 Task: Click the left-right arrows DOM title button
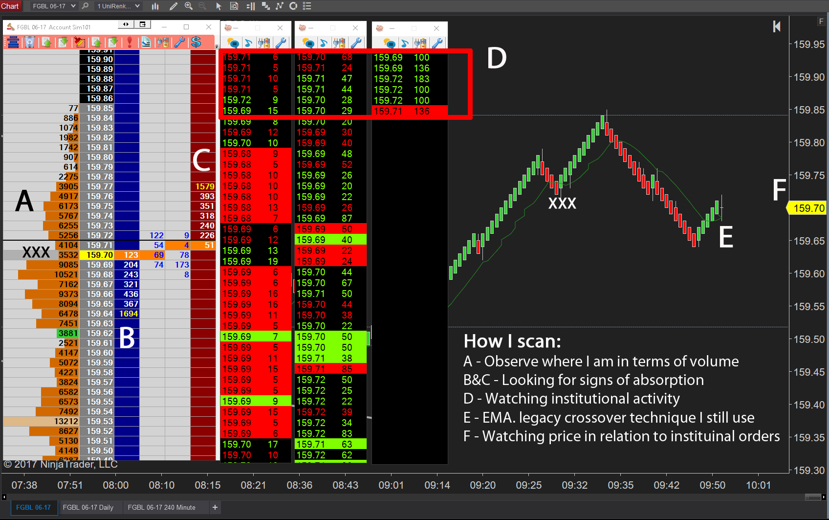coord(126,24)
